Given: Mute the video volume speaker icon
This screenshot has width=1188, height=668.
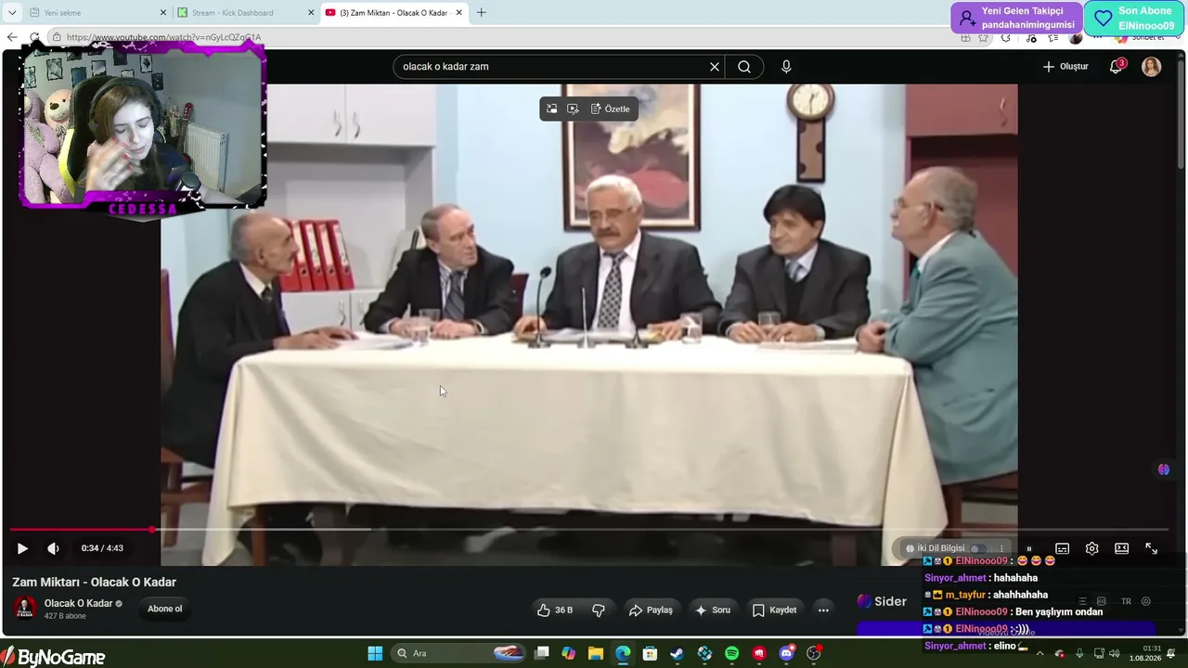Looking at the screenshot, I should click(x=53, y=548).
